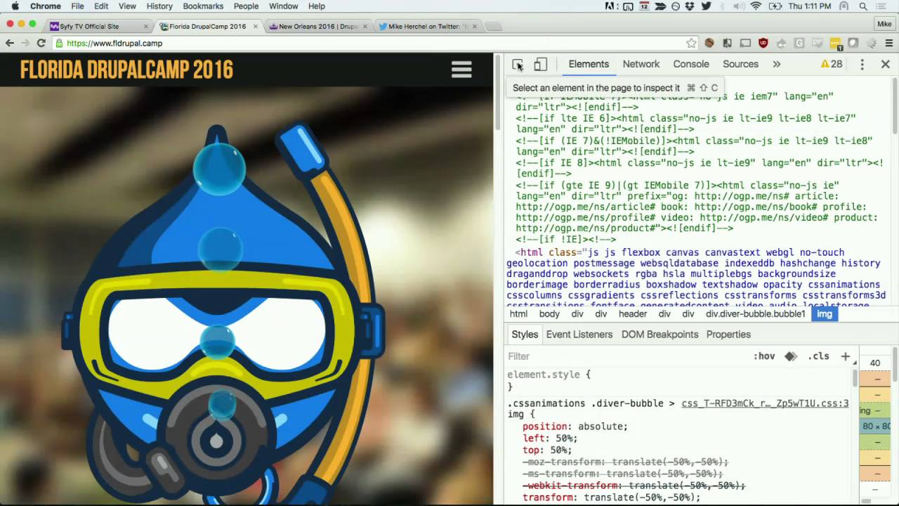This screenshot has height=506, width=899.
Task: Activate the element inspector arrow in DevTools
Action: click(518, 64)
